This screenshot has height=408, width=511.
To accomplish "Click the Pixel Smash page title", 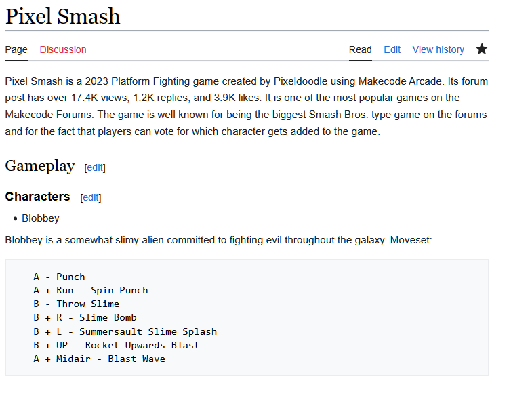I will [62, 16].
